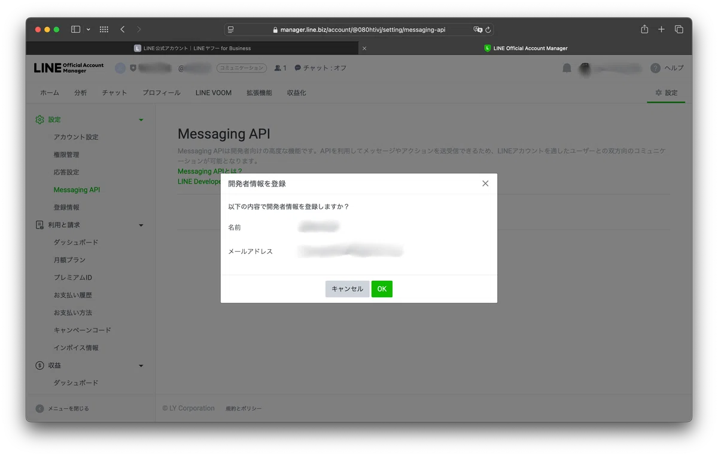The width and height of the screenshot is (718, 456).
Task: Open ダッシュボード under 収益
Action: click(x=76, y=382)
